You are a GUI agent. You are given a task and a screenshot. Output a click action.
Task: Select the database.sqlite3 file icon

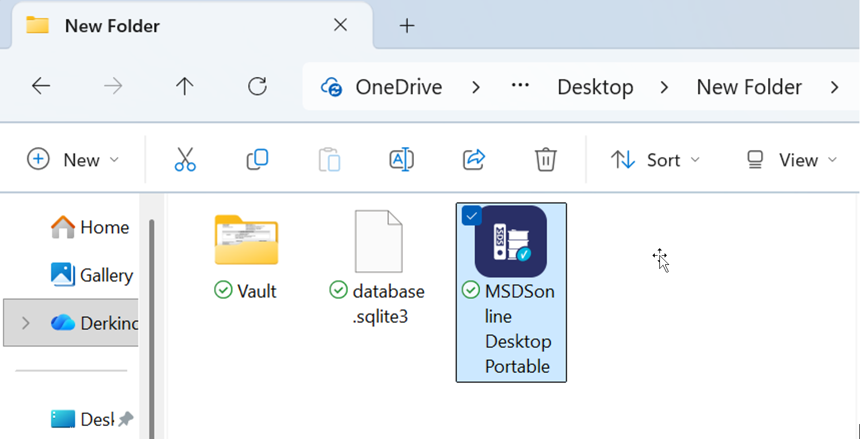click(x=378, y=241)
